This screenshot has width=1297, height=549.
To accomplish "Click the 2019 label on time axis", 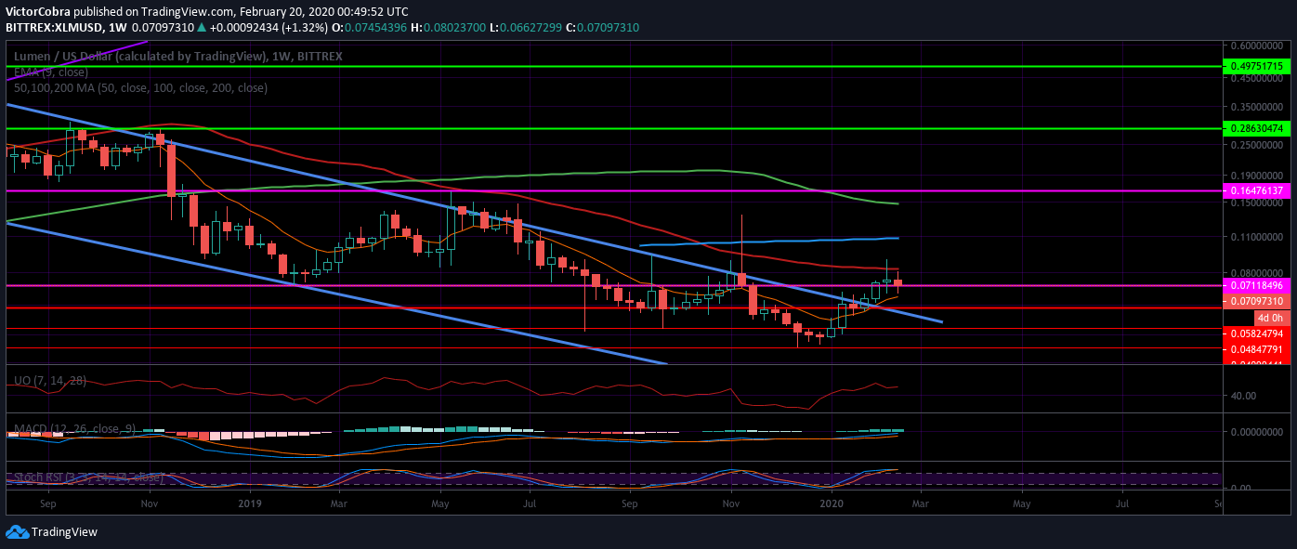I will [251, 503].
